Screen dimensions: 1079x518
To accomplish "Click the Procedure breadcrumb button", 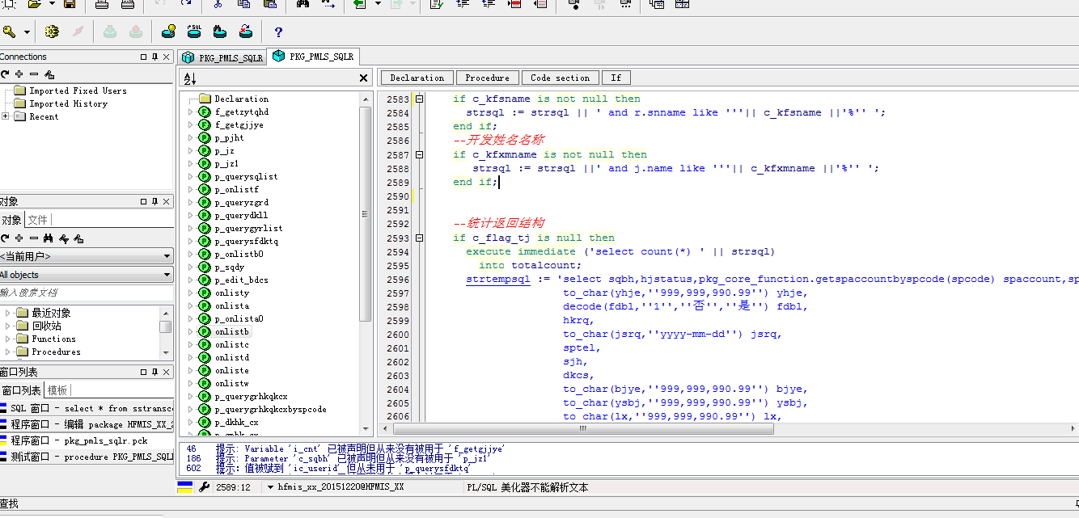I will pos(487,78).
